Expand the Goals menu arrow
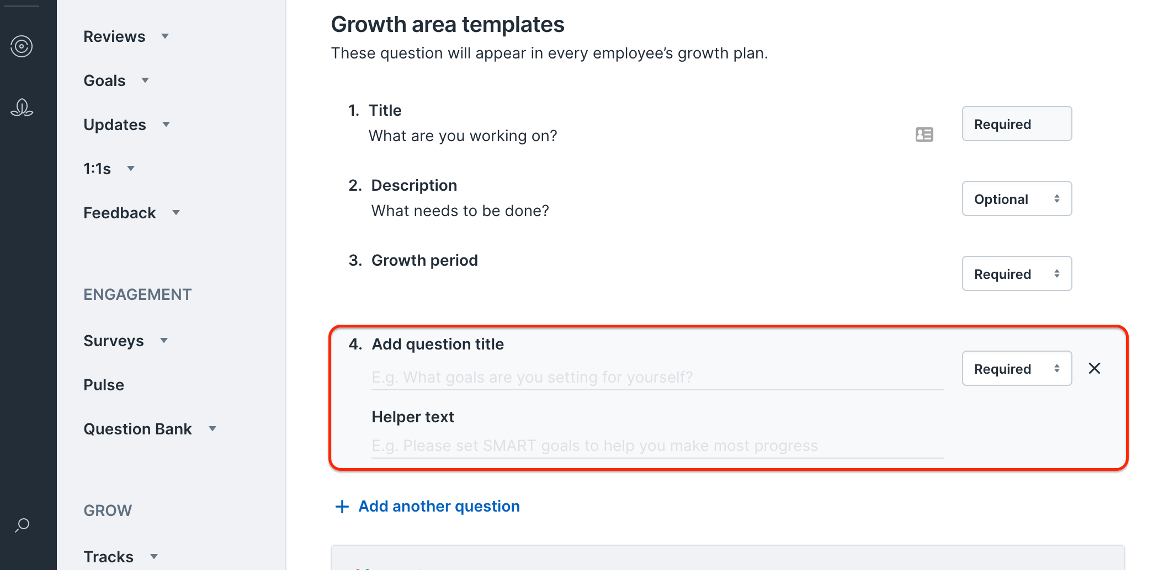Image resolution: width=1153 pixels, height=570 pixels. 145,80
